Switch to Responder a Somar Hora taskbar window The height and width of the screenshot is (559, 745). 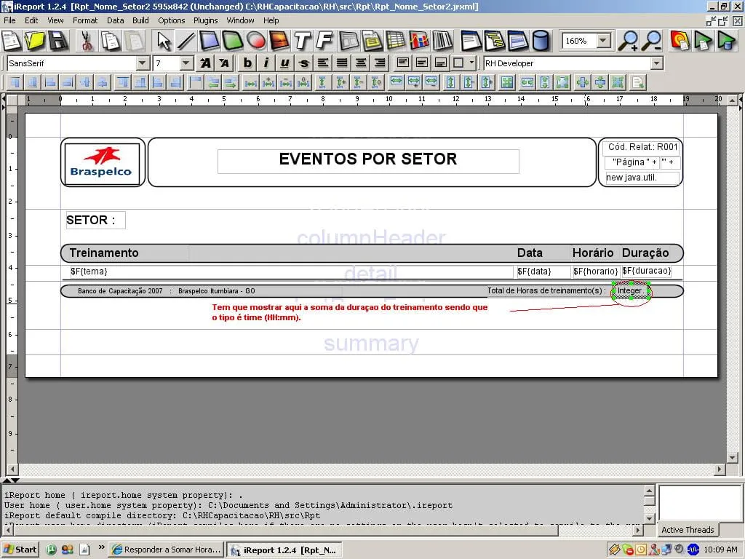pyautogui.click(x=166, y=550)
